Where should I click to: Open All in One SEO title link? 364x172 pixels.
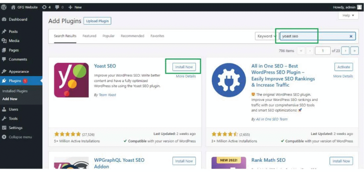(x=283, y=75)
